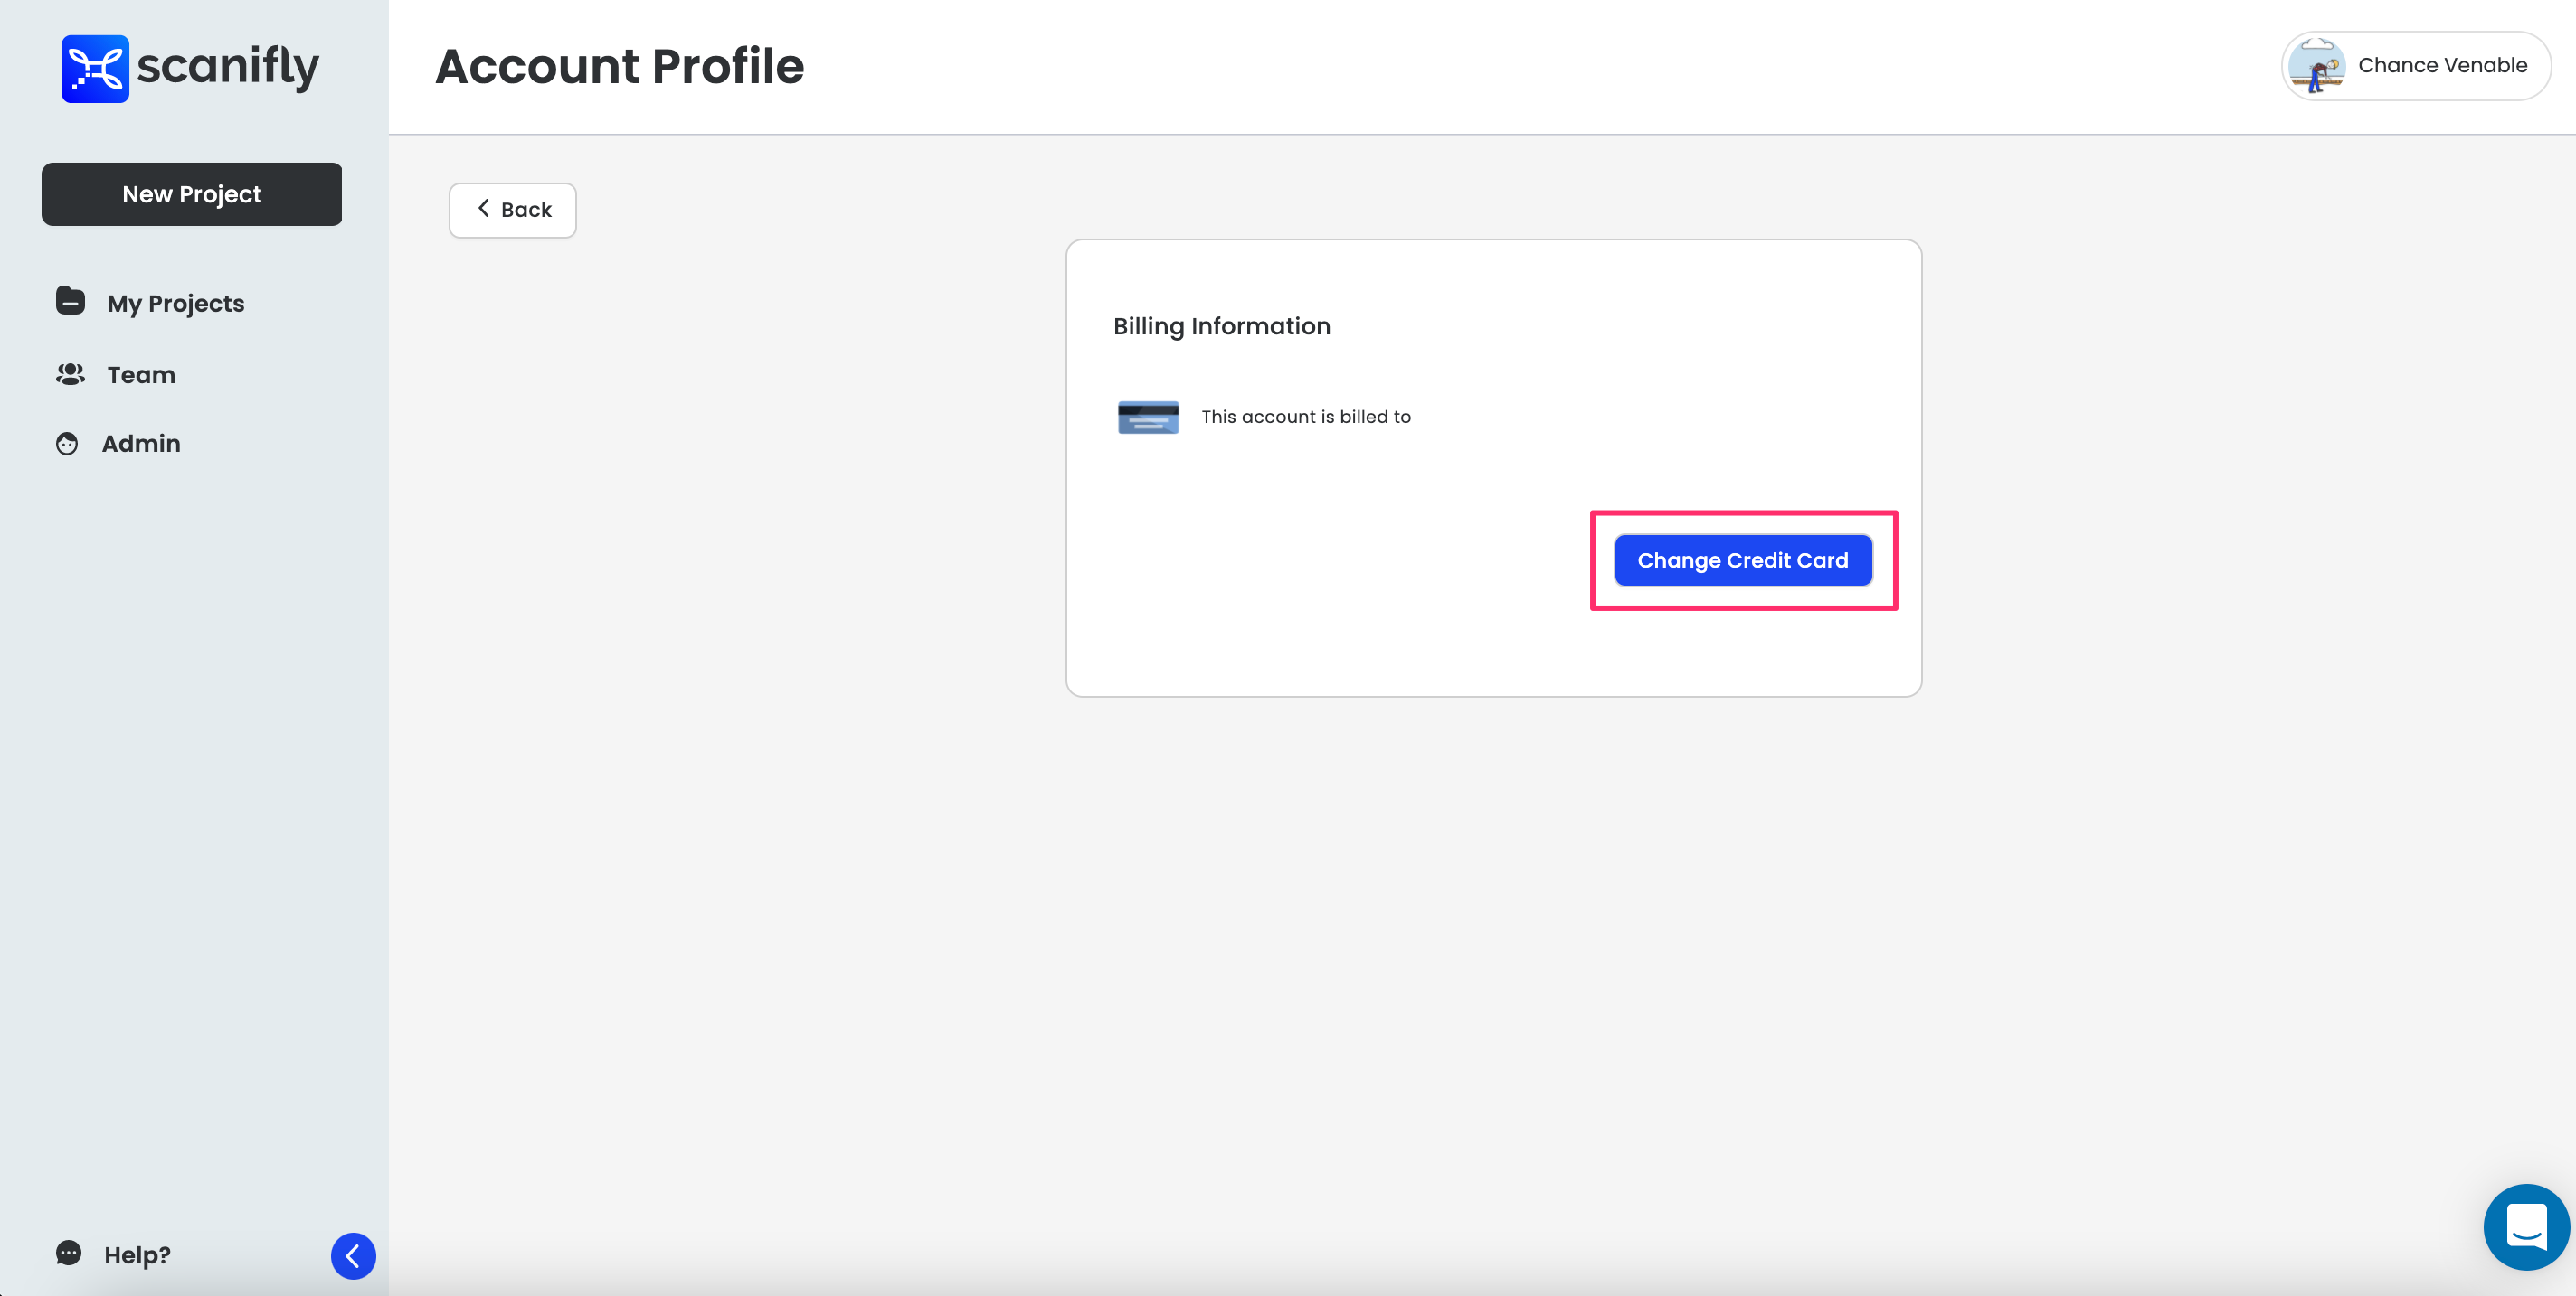Click the Help? link text
Image resolution: width=2576 pixels, height=1296 pixels.
tap(137, 1255)
